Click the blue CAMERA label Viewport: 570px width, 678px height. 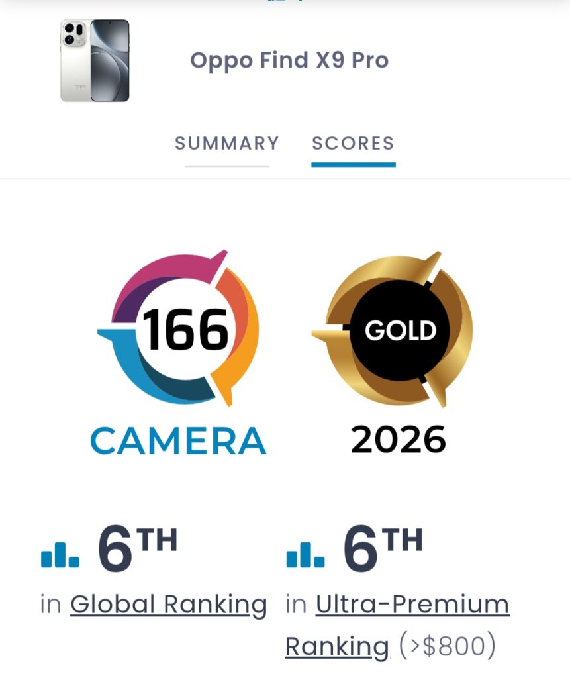(178, 441)
